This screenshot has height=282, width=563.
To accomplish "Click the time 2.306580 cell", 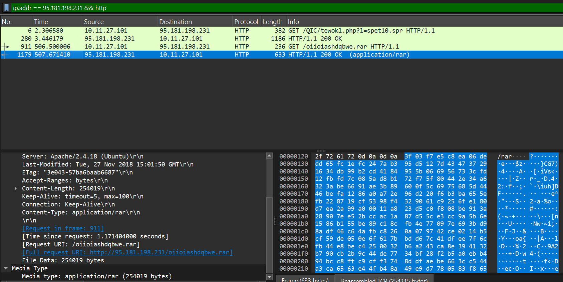I will (x=49, y=31).
